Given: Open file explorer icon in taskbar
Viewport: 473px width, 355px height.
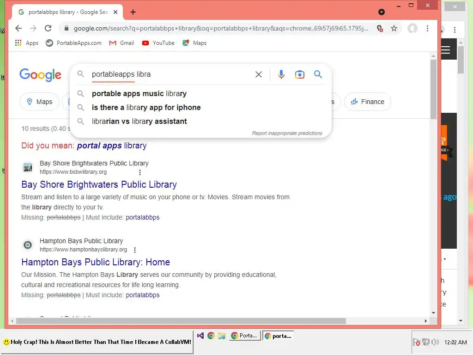Looking at the screenshot, I should (222, 336).
